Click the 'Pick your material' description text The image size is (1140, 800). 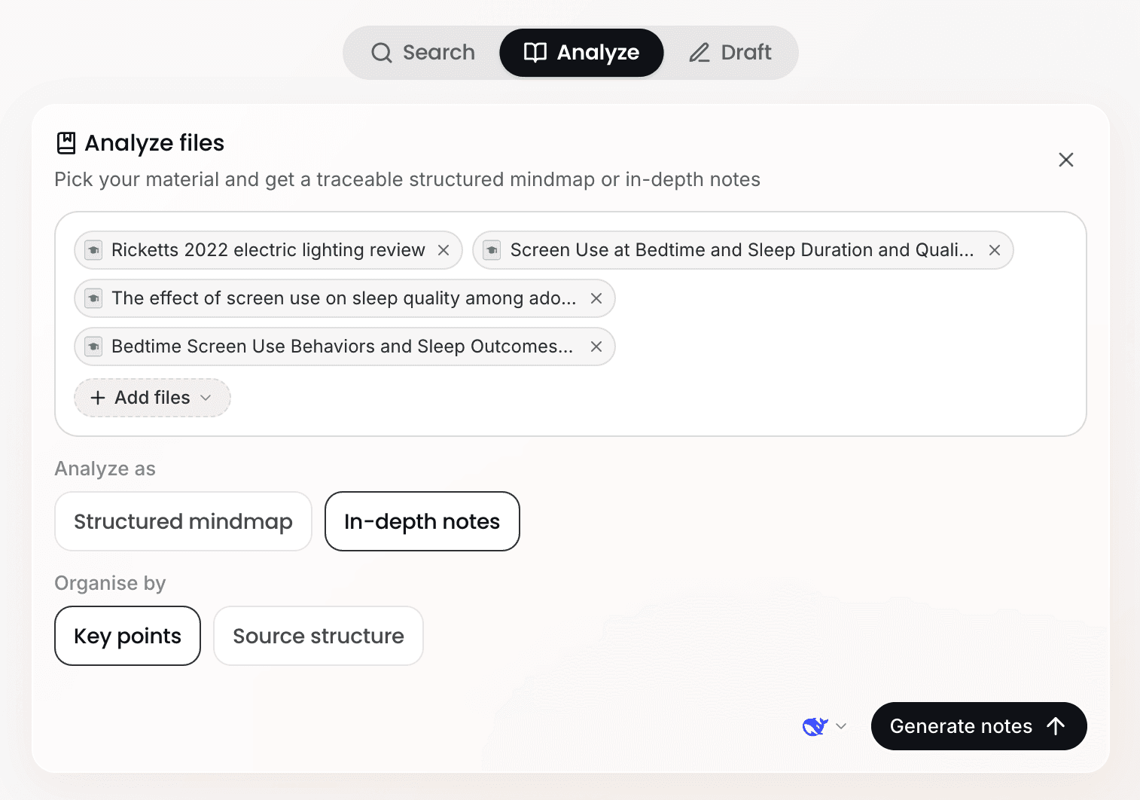click(x=407, y=179)
